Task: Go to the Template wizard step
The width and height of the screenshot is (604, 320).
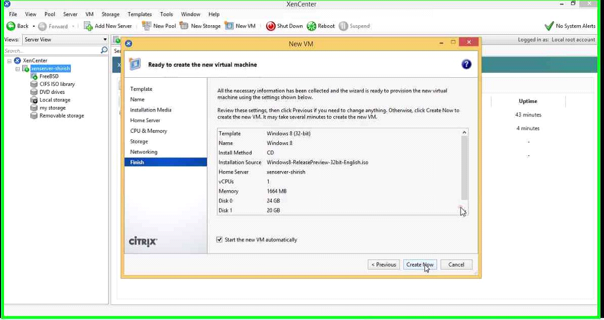Action: (166, 89)
